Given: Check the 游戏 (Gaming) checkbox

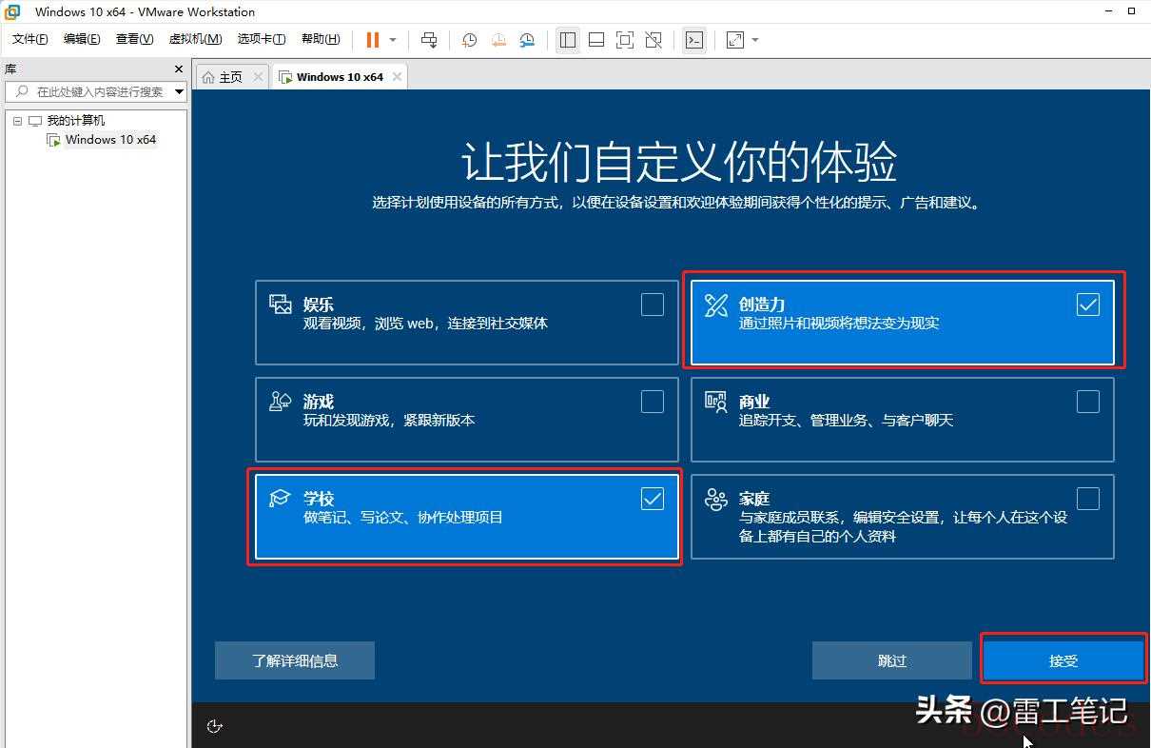Looking at the screenshot, I should tap(652, 402).
